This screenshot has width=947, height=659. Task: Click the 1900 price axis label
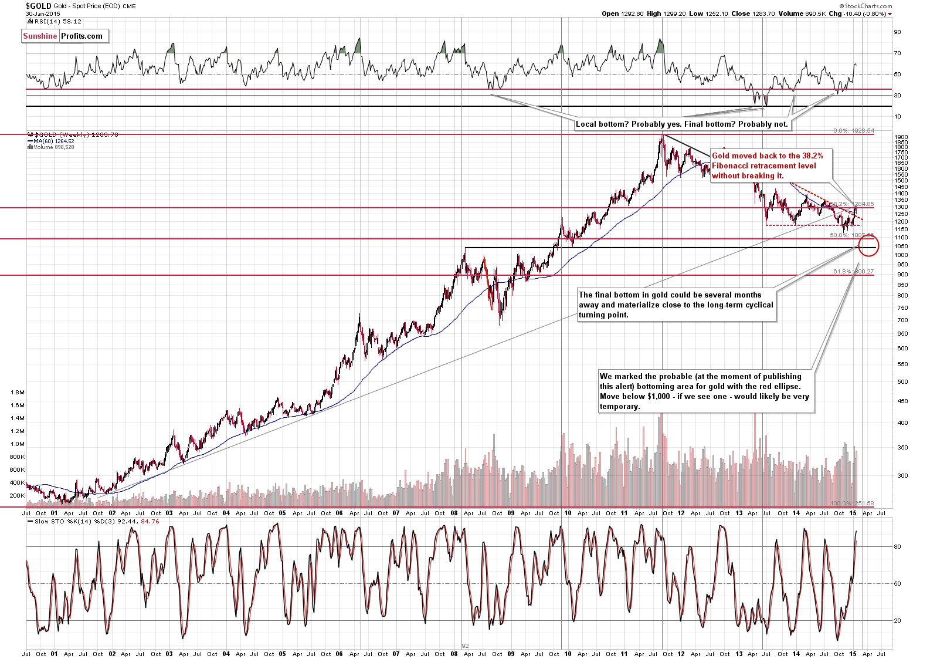[901, 137]
